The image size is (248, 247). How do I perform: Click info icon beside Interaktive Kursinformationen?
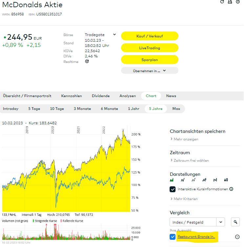pyautogui.click(x=231, y=189)
